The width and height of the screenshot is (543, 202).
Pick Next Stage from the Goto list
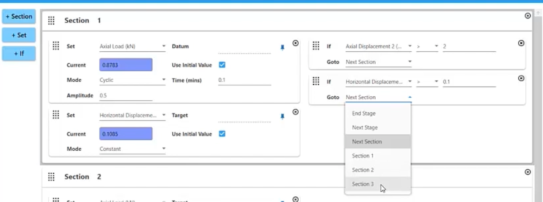(365, 128)
